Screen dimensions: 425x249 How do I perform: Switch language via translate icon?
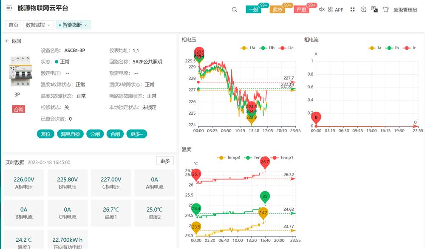374,9
